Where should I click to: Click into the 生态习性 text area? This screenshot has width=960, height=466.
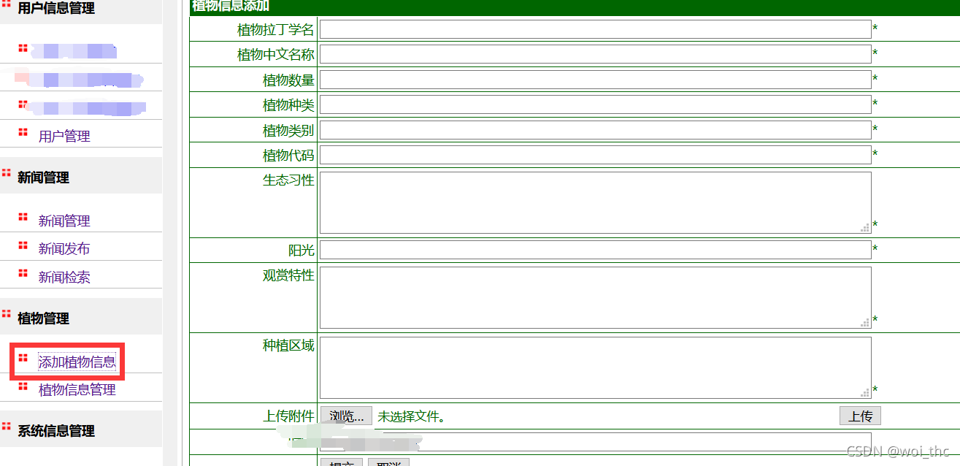pyautogui.click(x=595, y=202)
